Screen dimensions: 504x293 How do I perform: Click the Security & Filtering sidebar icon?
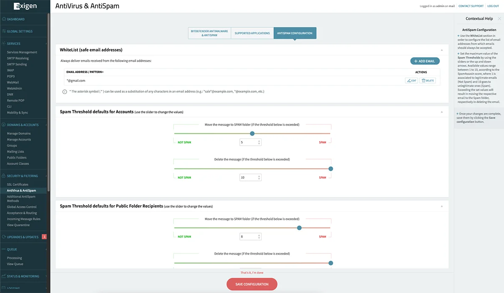[4, 176]
